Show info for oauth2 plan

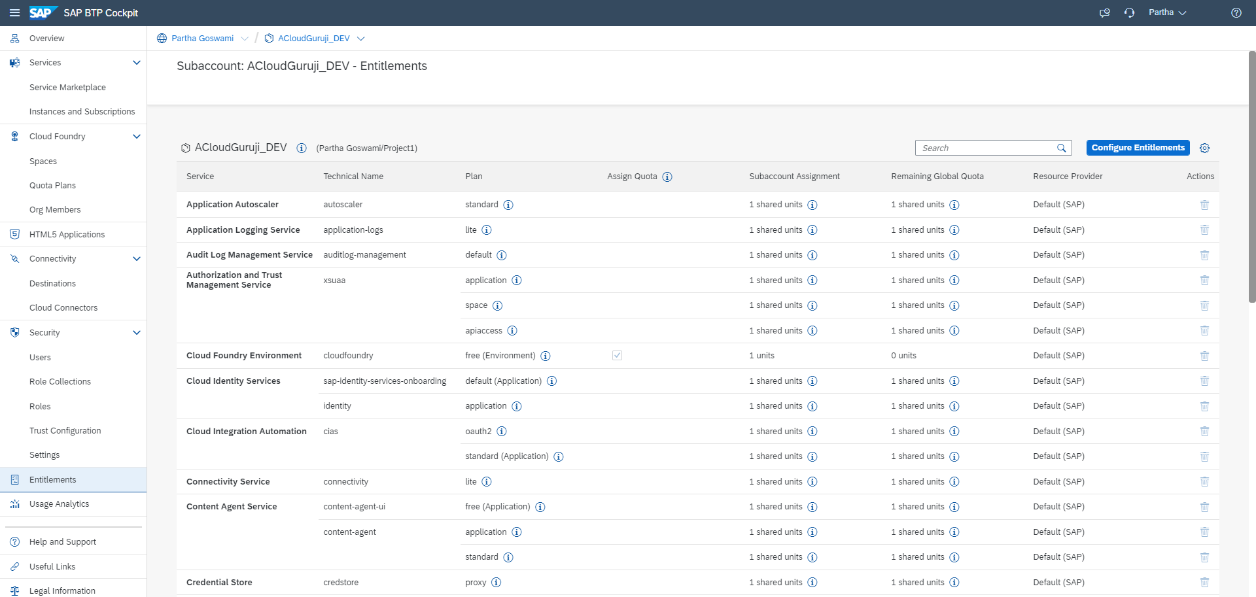(x=502, y=432)
